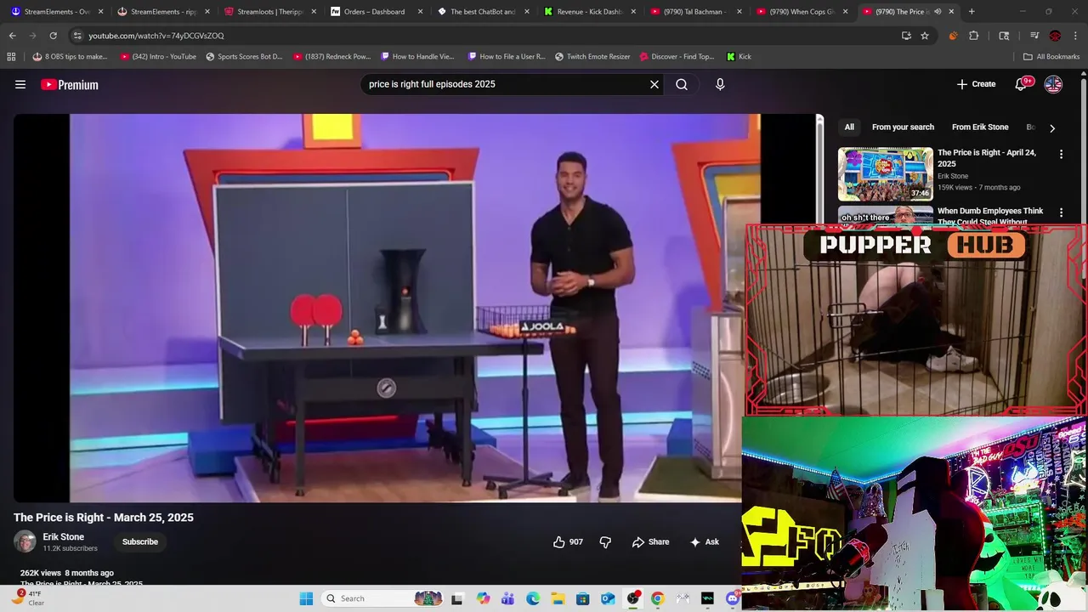Subscribe to Erik Stone
This screenshot has width=1088, height=612.
pos(140,541)
